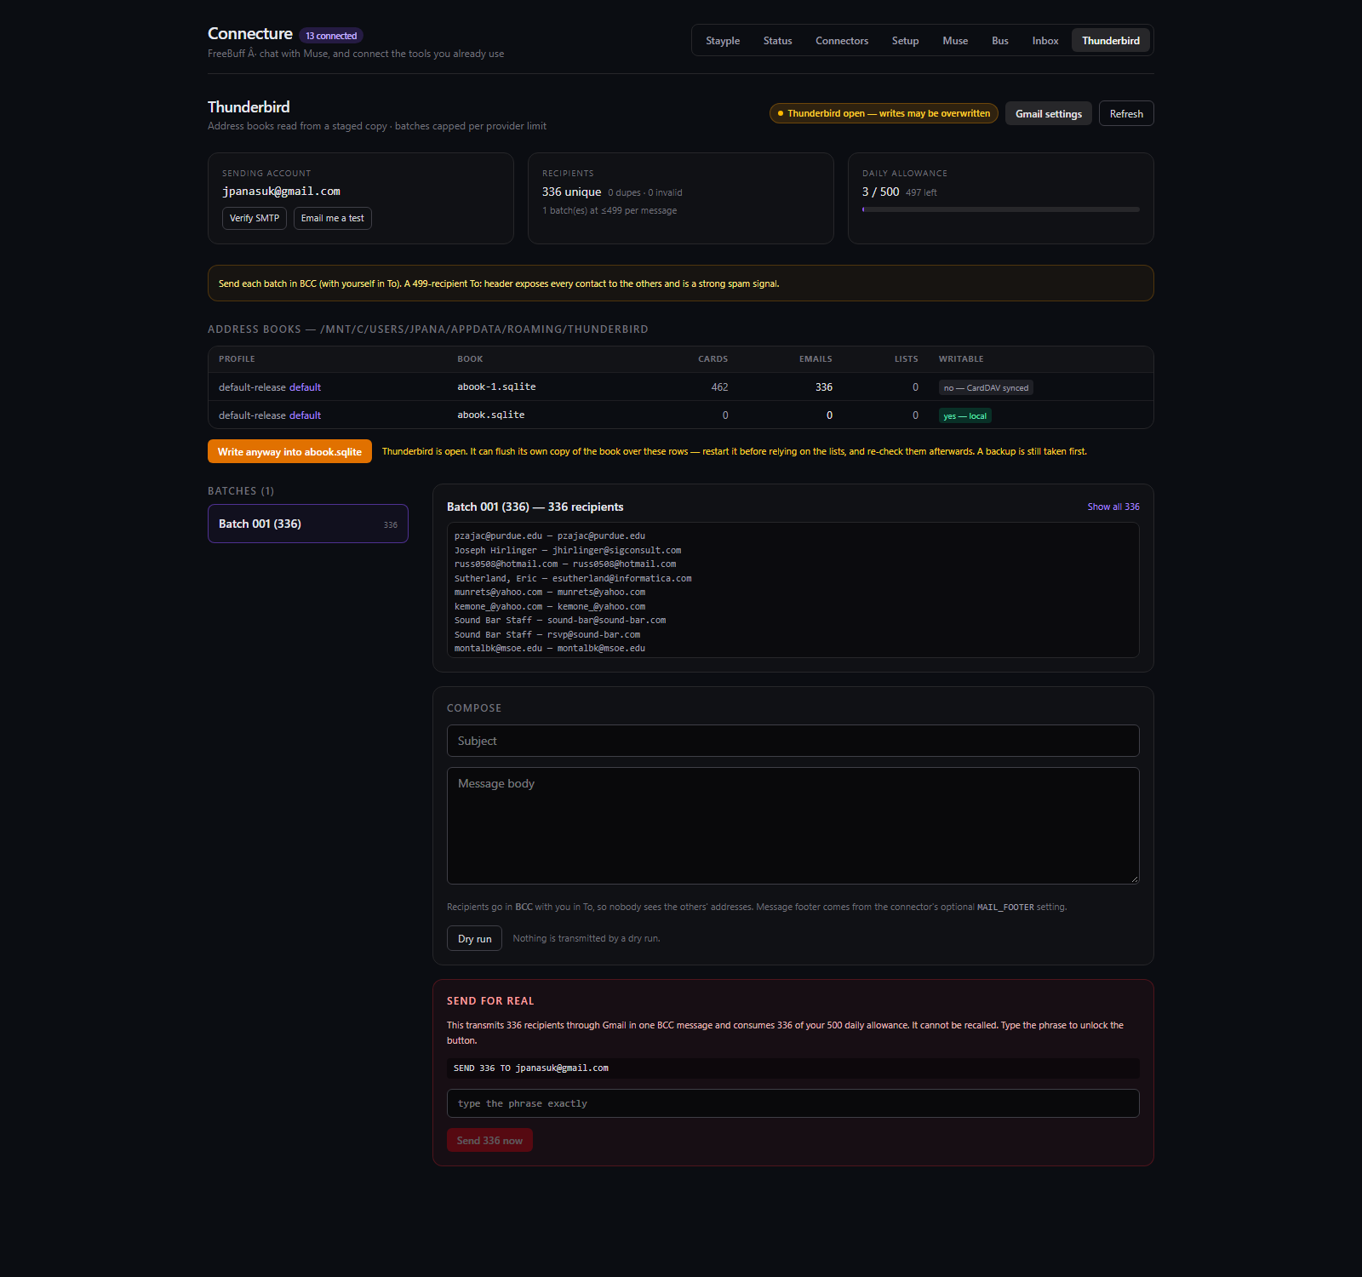Click the daily allowance progress bar
The image size is (1362, 1277).
coord(1001,209)
